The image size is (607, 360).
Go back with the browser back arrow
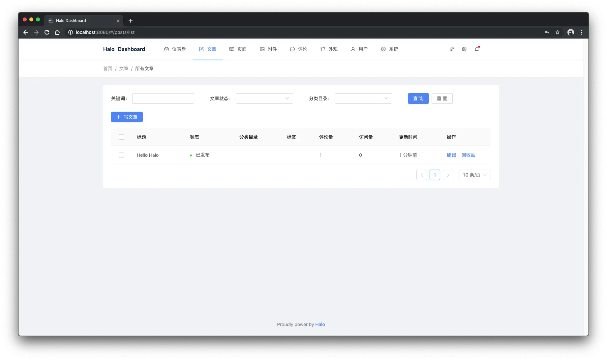tap(26, 32)
